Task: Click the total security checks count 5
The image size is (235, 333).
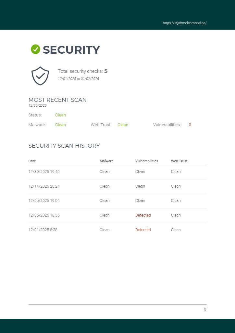Action: [x=106, y=71]
